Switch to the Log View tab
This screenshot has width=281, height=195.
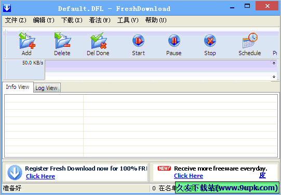pyautogui.click(x=47, y=88)
